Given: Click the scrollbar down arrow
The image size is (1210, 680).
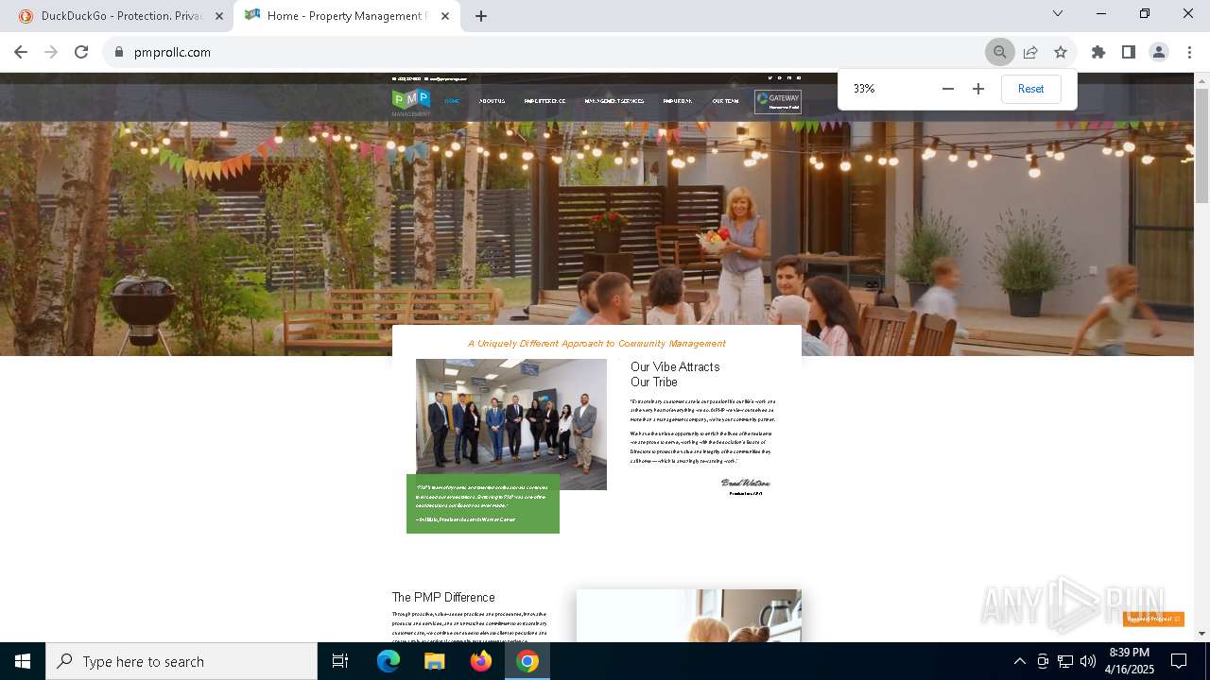Looking at the screenshot, I should 1201,634.
